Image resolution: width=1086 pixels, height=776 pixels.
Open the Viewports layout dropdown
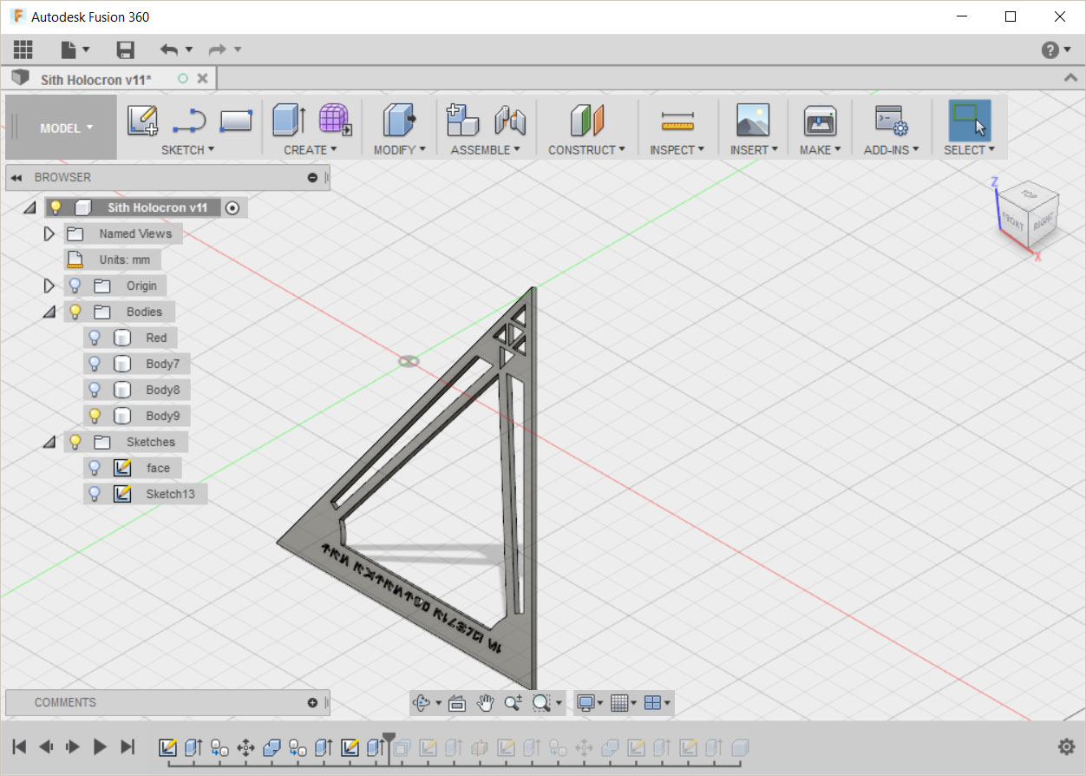pos(659,703)
